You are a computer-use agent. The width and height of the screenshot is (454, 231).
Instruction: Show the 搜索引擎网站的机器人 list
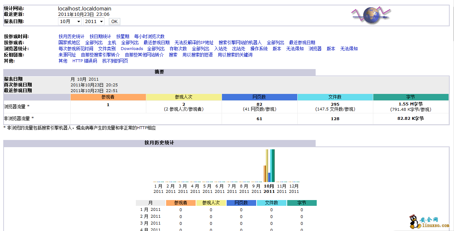click(240, 42)
